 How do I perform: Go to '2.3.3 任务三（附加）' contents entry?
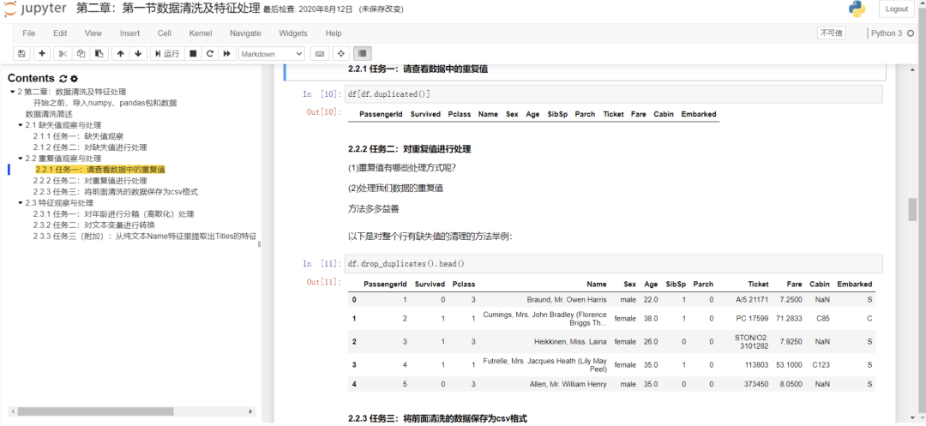[145, 237]
